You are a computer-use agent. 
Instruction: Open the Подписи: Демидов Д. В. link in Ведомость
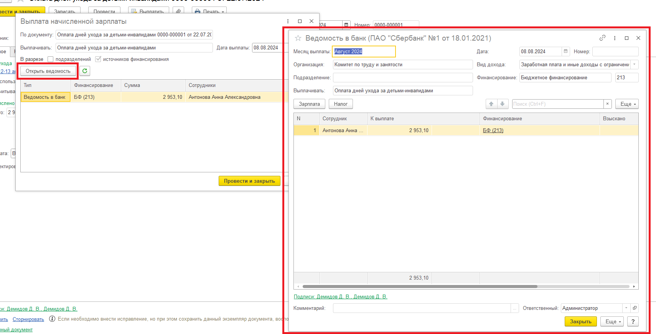pyautogui.click(x=340, y=296)
